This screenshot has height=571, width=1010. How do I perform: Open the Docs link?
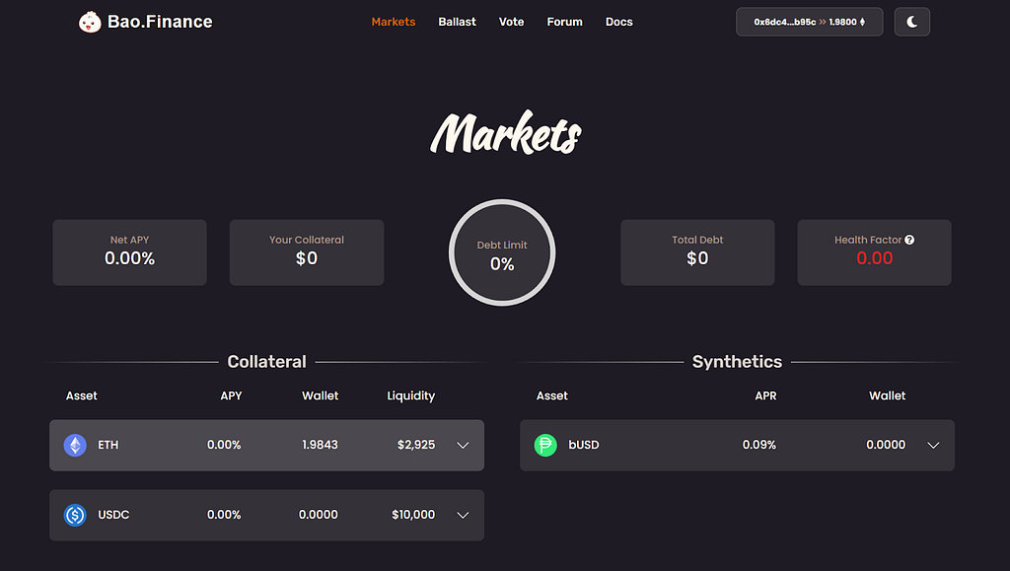coord(619,22)
